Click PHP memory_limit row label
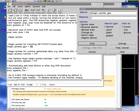Screen dimensions: 139x111 pyautogui.click(x=18, y=106)
